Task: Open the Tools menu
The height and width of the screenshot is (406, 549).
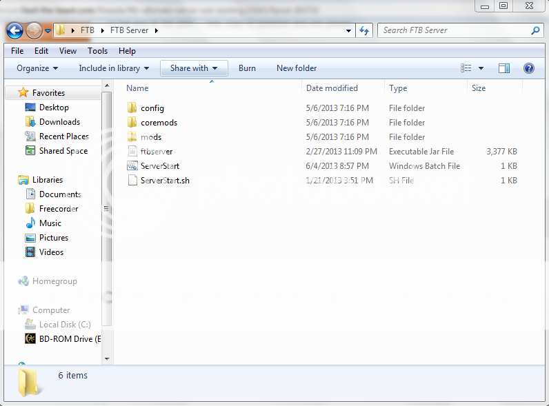Action: 97,51
